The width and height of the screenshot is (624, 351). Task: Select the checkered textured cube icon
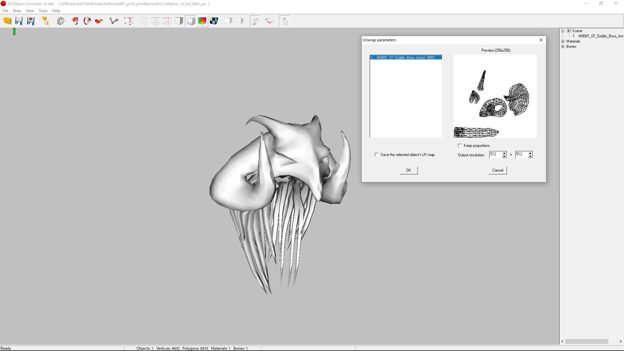point(214,21)
